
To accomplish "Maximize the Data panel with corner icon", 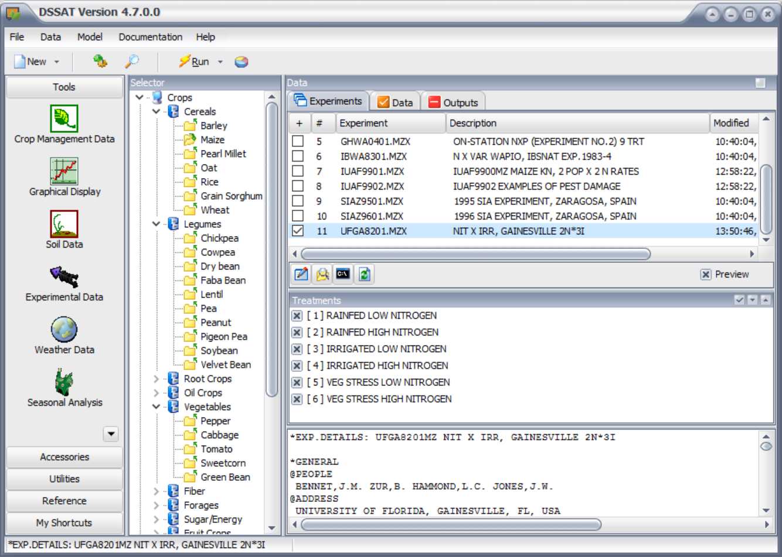I will 760,83.
